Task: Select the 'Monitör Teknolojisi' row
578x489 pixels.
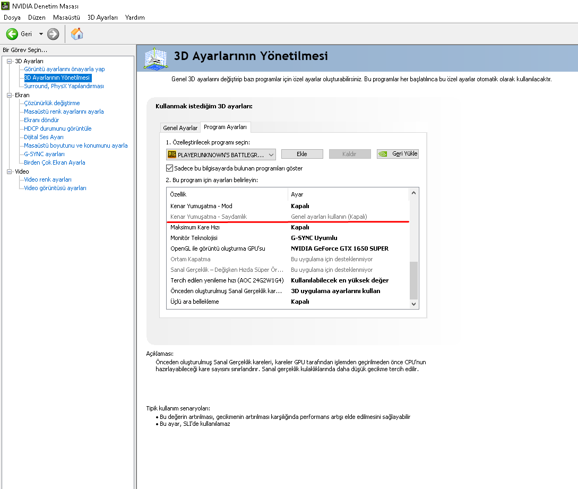Action: 288,238
